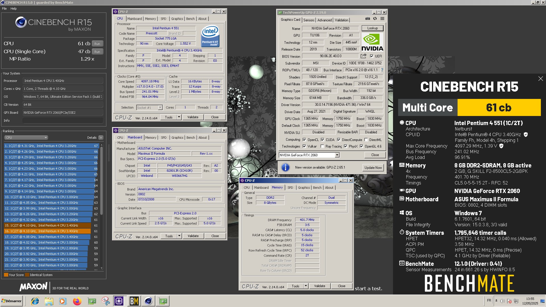Open the Validation tab in GPU-Z
This screenshot has height=307, width=546.
pyautogui.click(x=341, y=20)
